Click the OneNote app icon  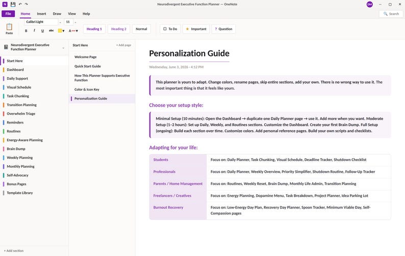(x=5, y=4)
